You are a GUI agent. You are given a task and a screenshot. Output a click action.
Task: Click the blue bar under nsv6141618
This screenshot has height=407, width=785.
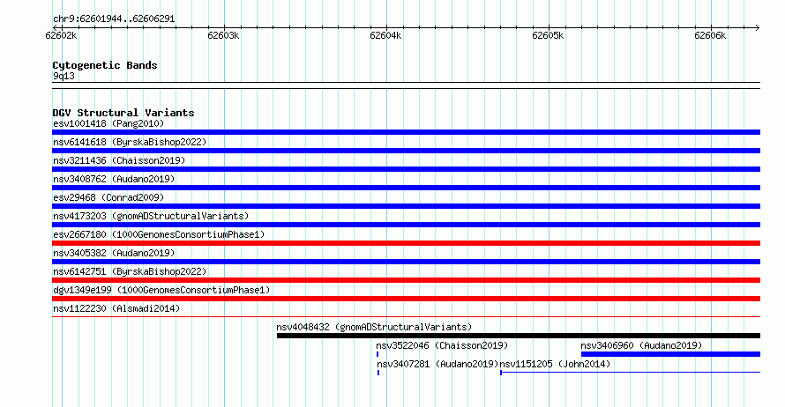click(x=406, y=151)
